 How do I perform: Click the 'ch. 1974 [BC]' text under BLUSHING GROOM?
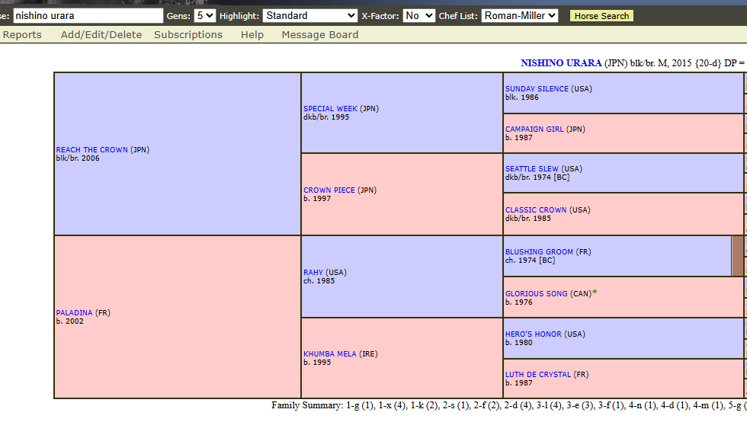tap(531, 260)
